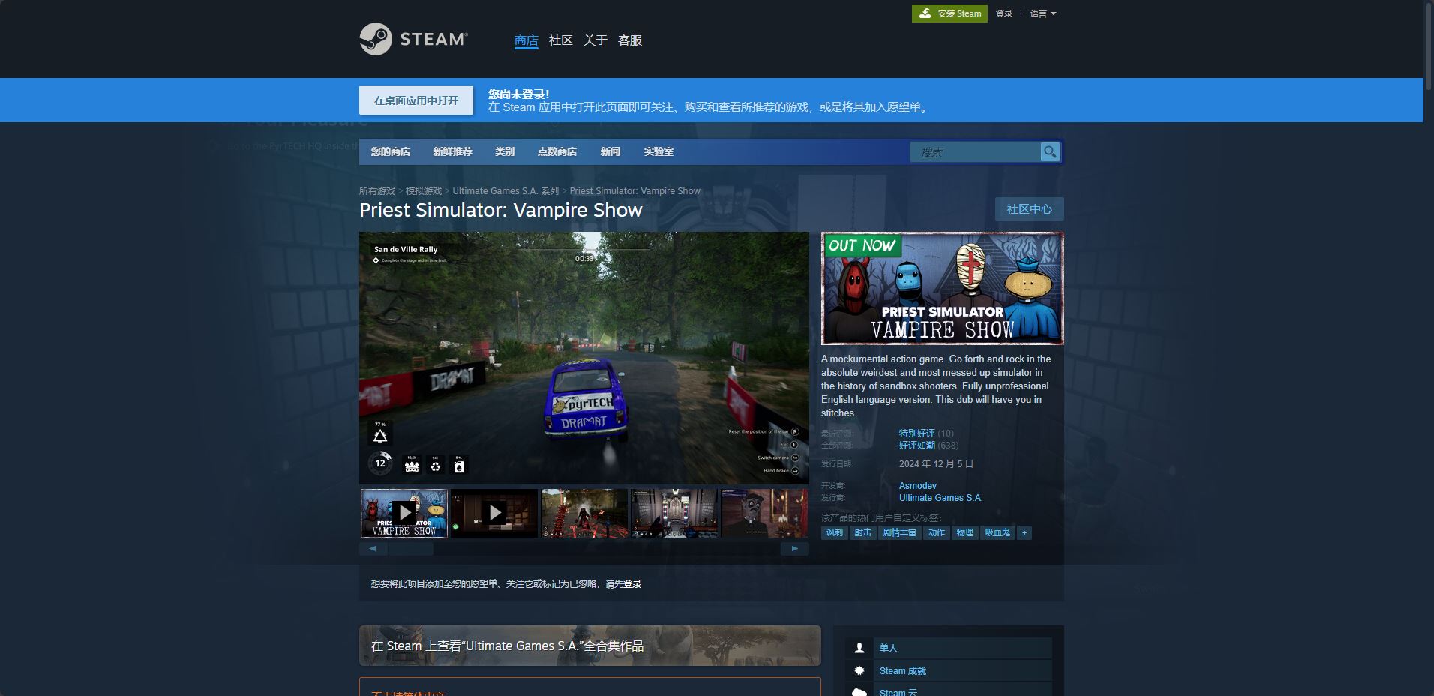
Task: Open the Ultimate Games S.A. publisher link
Action: pyautogui.click(x=941, y=498)
